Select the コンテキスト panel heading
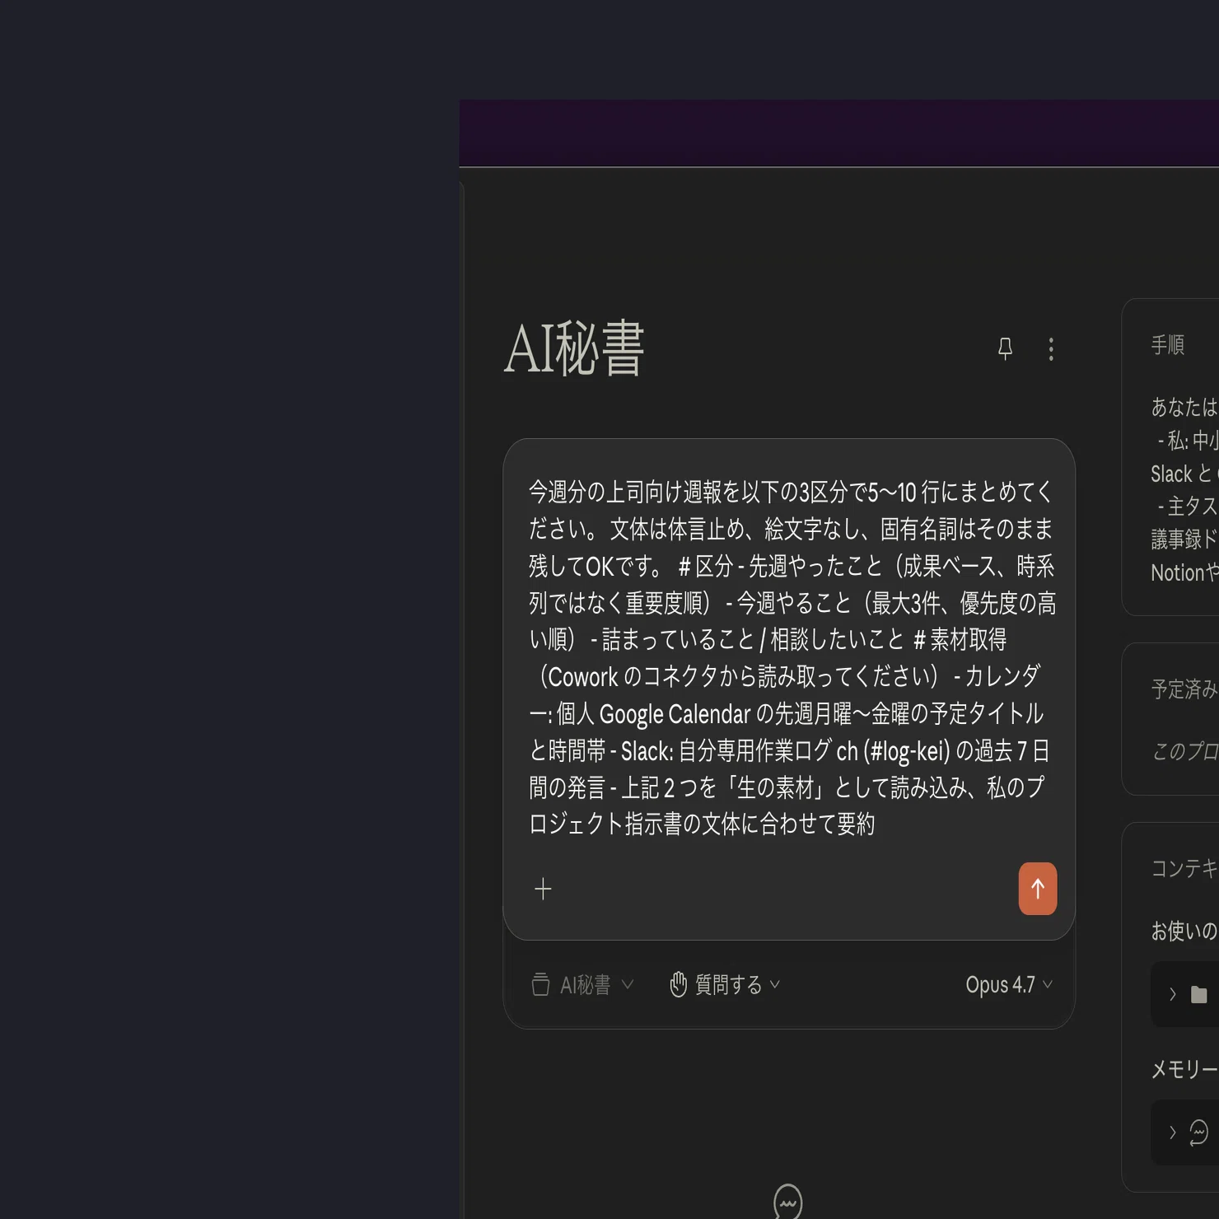Image resolution: width=1219 pixels, height=1219 pixels. [1184, 868]
